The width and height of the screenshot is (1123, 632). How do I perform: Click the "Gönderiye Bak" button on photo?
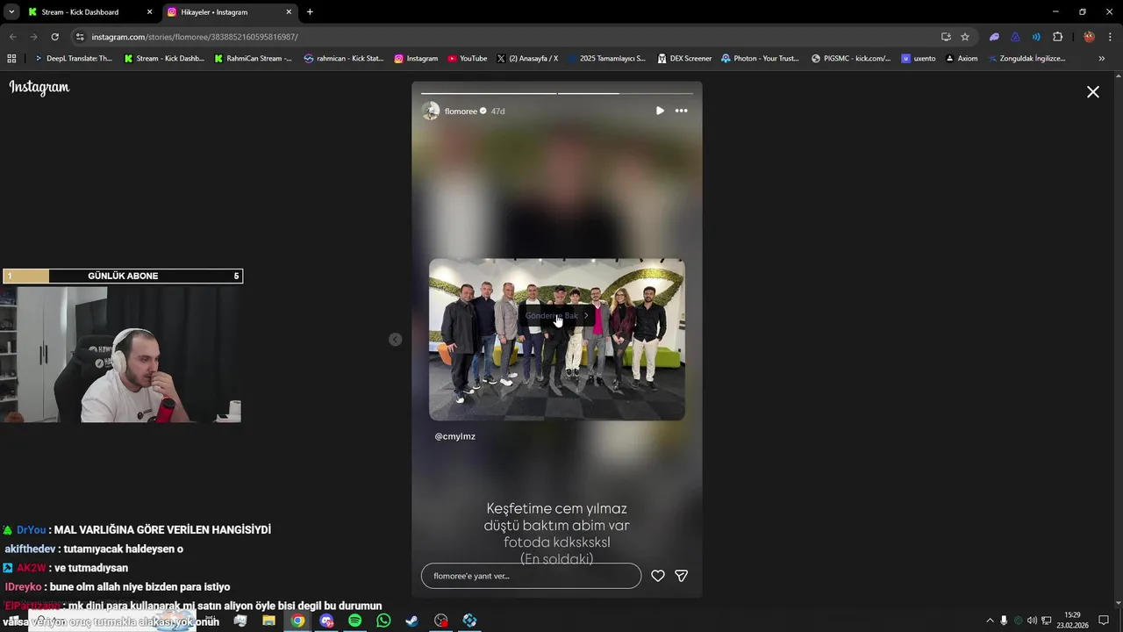point(557,315)
